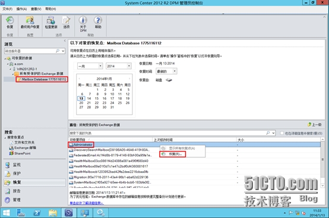Open the Management workspace
329x218 pixels.
(x=34, y=200)
